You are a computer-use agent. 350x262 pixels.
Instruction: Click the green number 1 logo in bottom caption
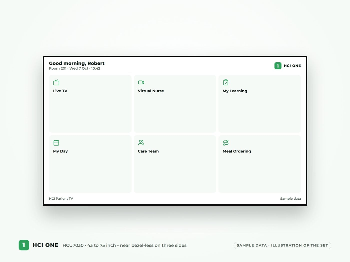tap(24, 245)
